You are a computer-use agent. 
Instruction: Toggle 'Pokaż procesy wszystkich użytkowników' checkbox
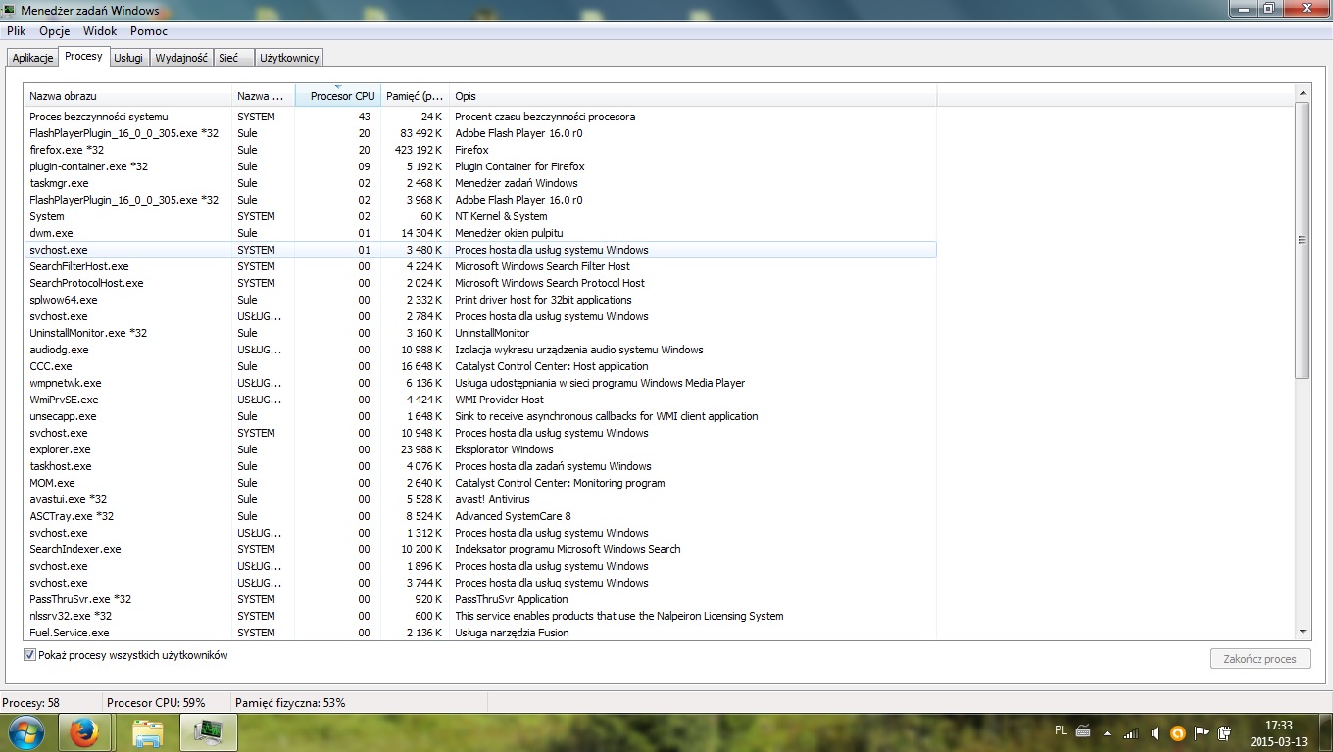click(29, 655)
